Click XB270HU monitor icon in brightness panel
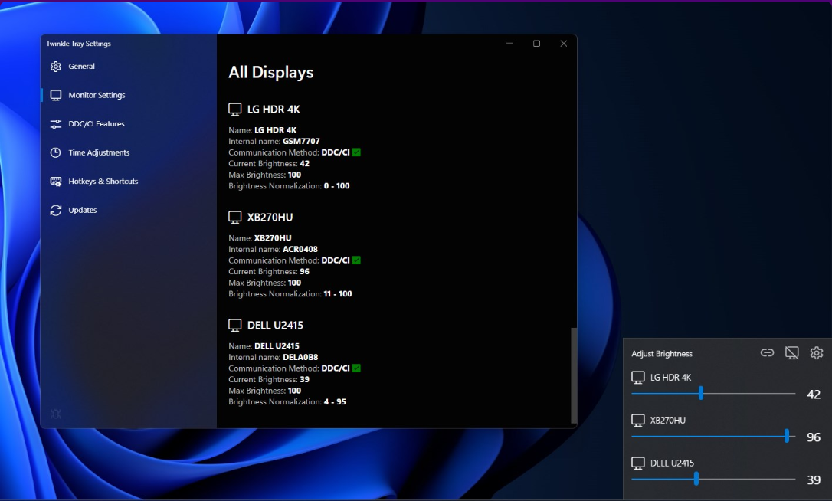 tap(638, 421)
